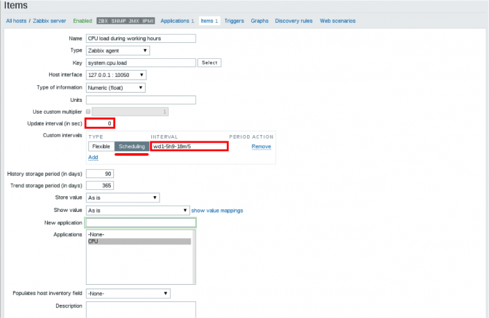Open the Type dropdown showing Zabbix agent
Viewport: 489px width, 318px height.
click(118, 51)
